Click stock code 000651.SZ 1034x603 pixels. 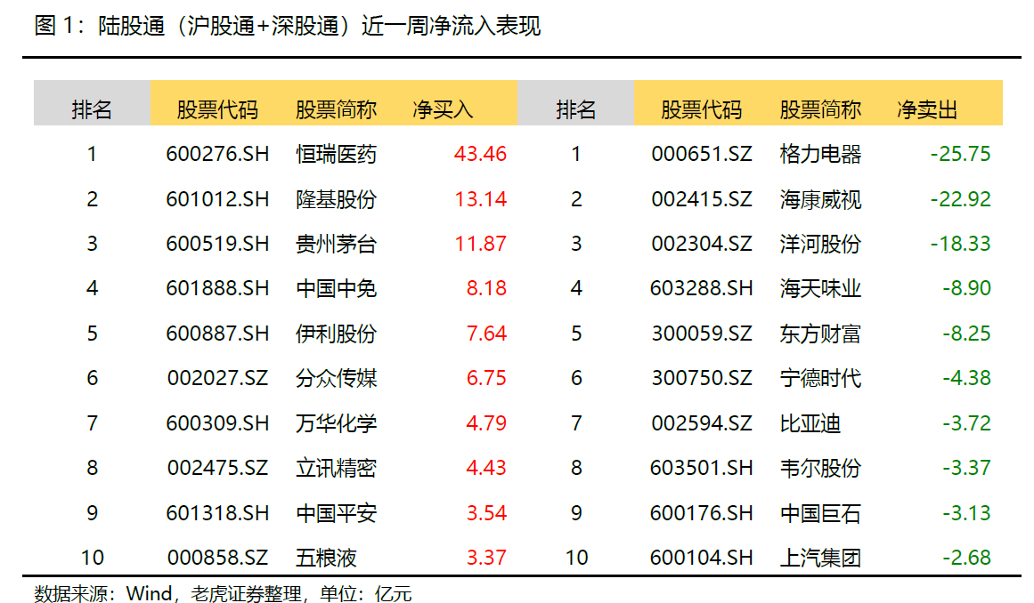(702, 154)
